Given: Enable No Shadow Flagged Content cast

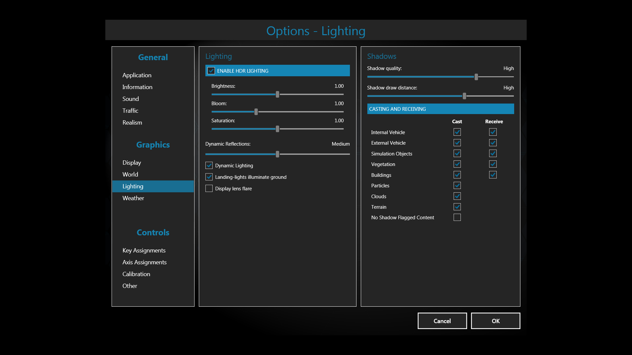Looking at the screenshot, I should [x=457, y=217].
